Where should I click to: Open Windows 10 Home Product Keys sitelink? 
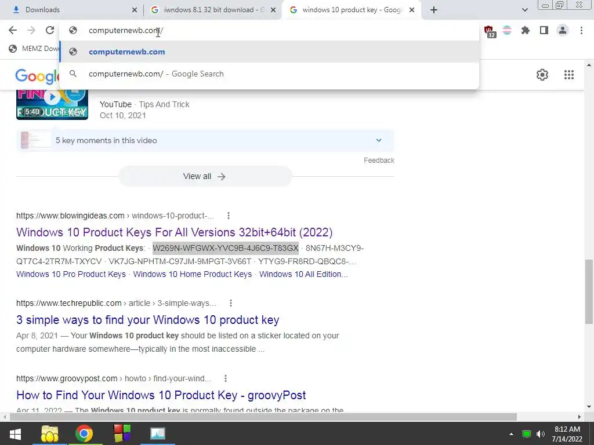tap(193, 274)
